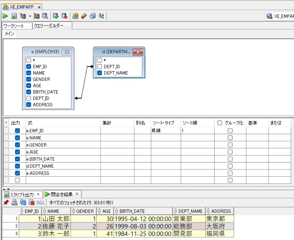
Task: Click the Run Script toolbar icon
Action: point(14,16)
